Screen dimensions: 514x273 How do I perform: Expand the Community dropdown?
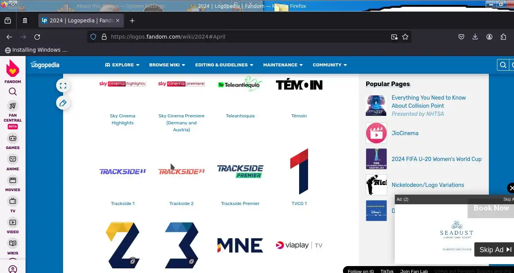(330, 65)
